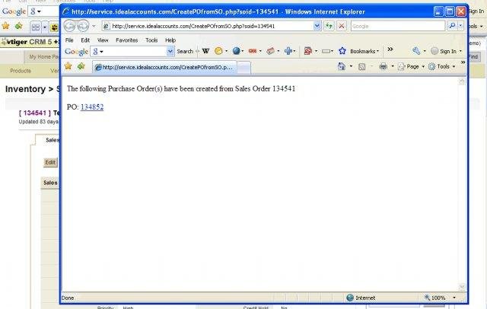Open the File menu in popup window
Screen dimensions: 487x309
69,40
